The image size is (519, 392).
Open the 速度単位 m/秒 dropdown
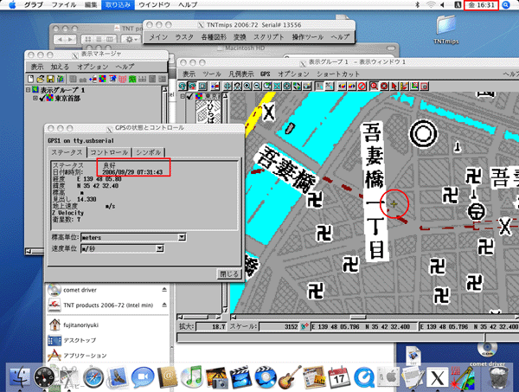pos(122,249)
